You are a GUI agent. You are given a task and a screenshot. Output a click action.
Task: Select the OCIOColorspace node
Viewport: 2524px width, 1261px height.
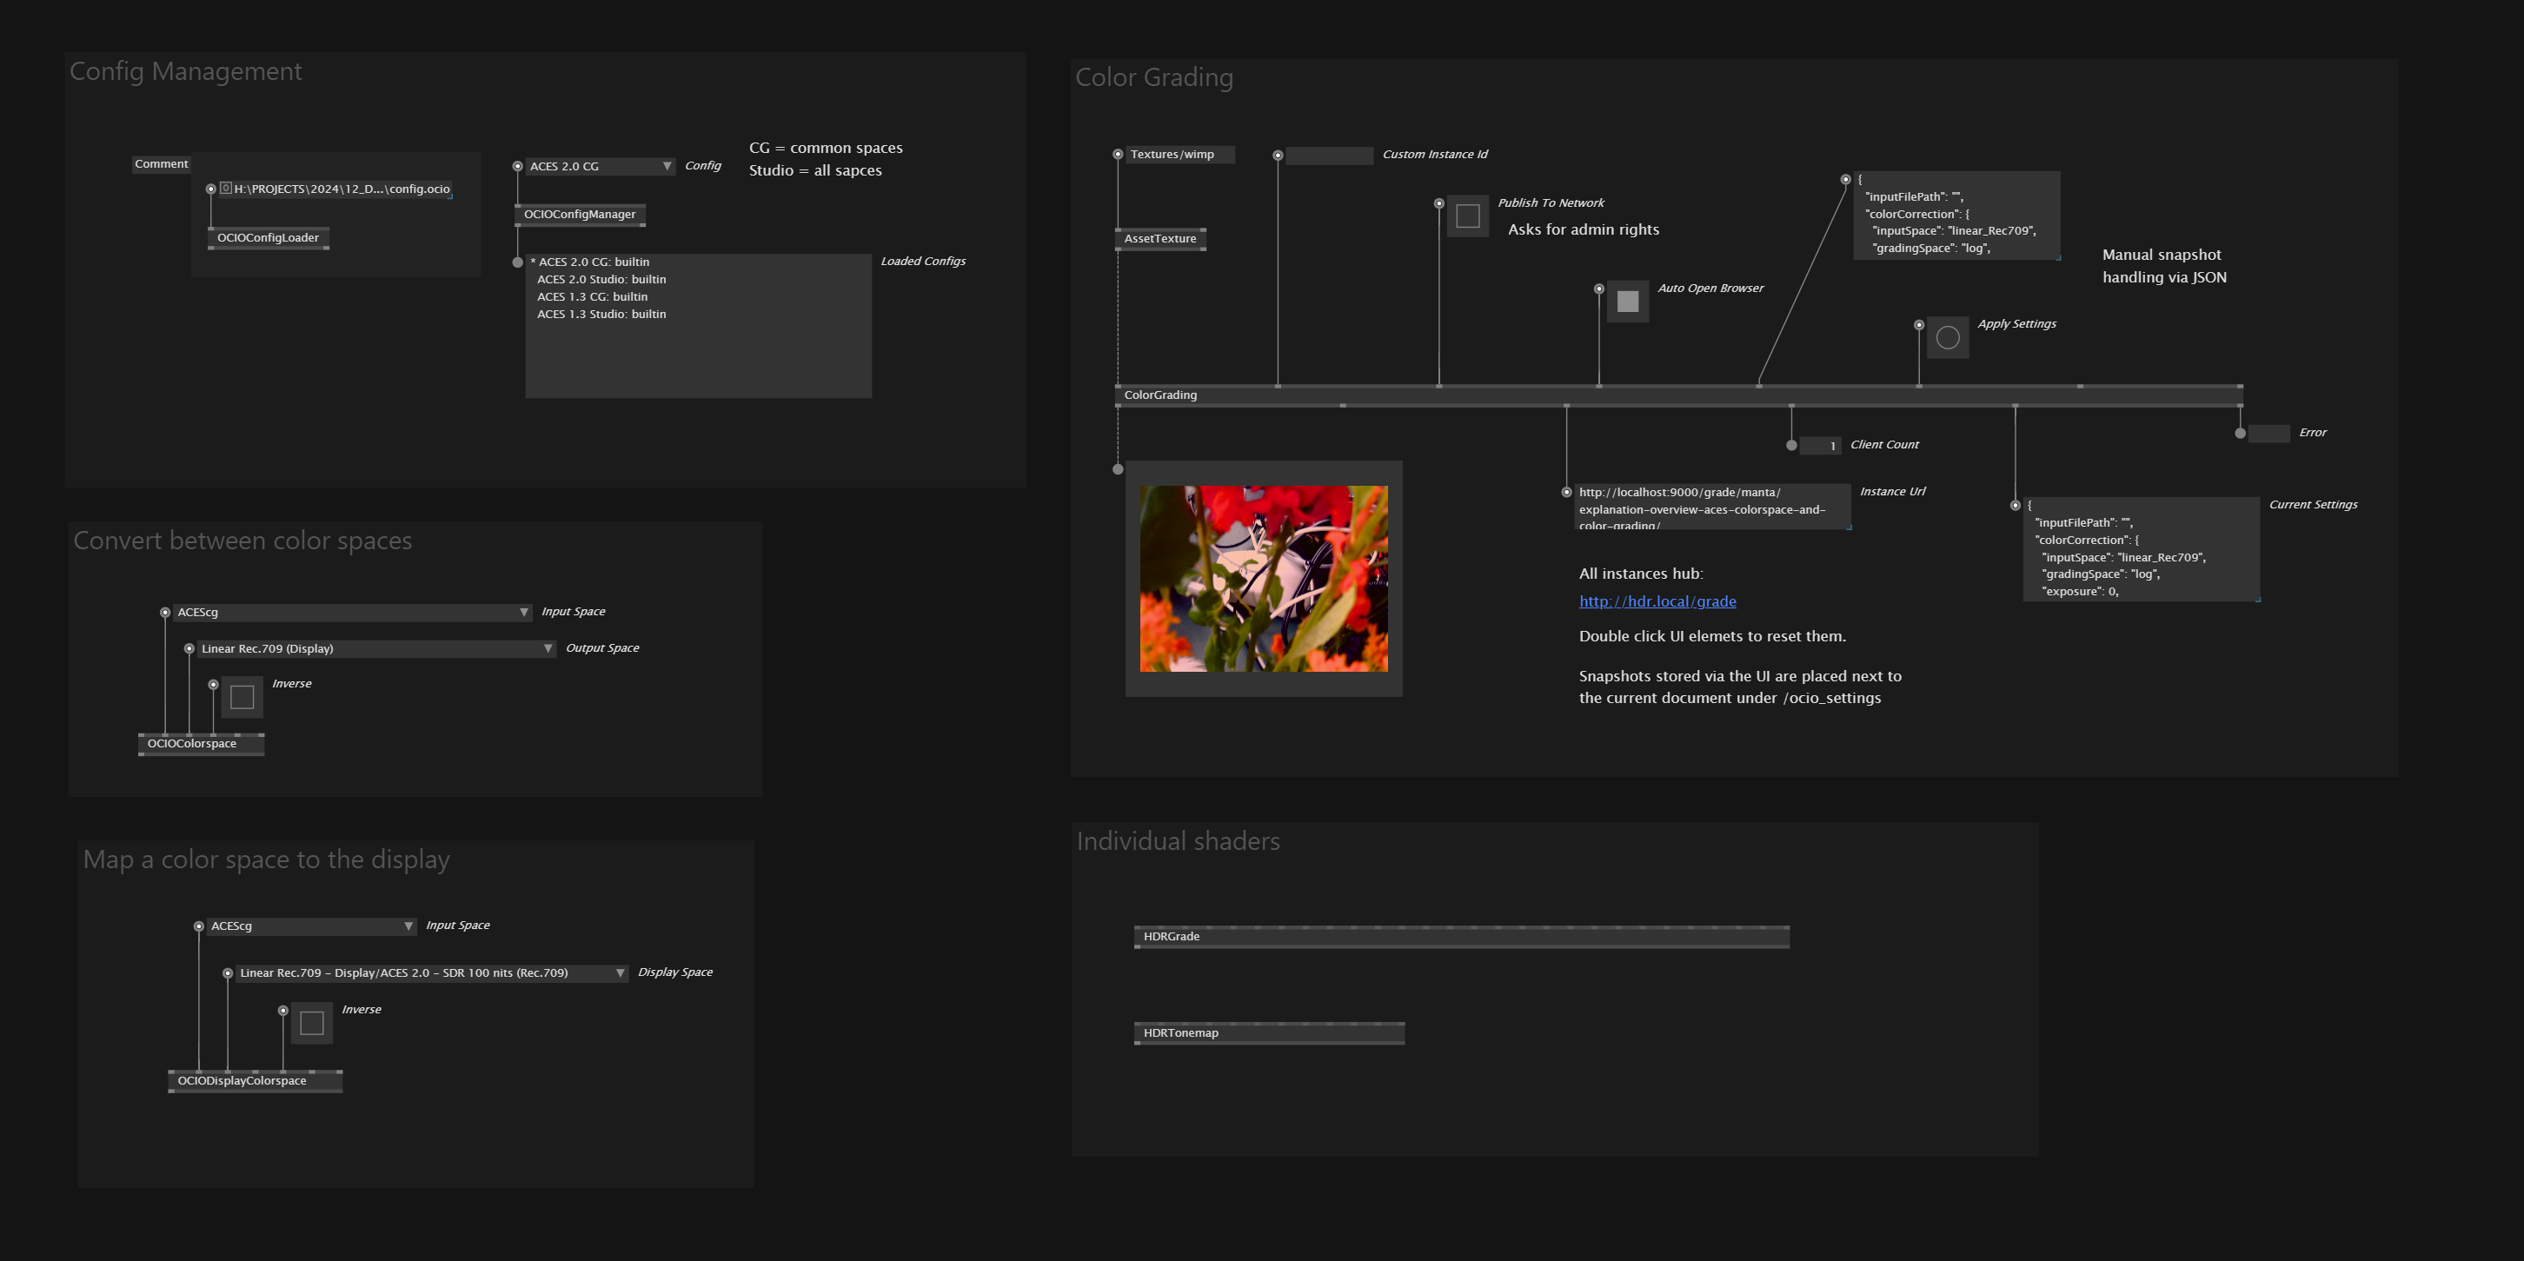[192, 744]
